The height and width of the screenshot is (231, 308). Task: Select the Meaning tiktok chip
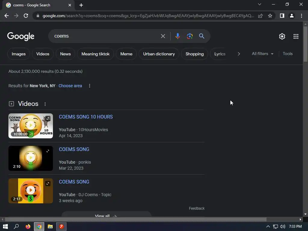[95, 54]
